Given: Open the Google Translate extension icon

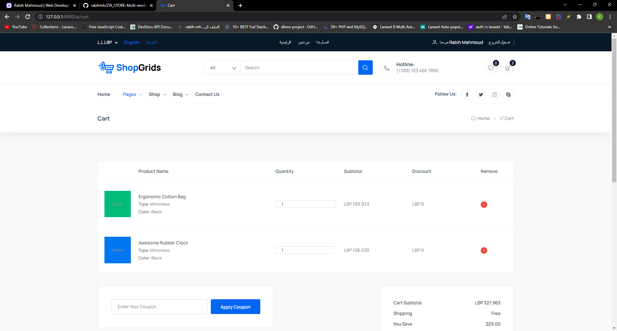Looking at the screenshot, I should click(x=527, y=17).
